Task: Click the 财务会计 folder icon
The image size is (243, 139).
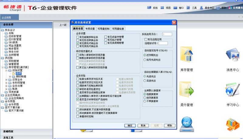Action: coord(2,30)
